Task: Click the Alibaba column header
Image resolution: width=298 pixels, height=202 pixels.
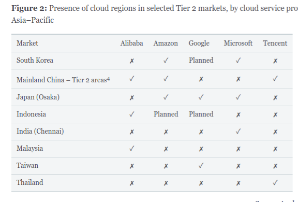Action: (131, 43)
